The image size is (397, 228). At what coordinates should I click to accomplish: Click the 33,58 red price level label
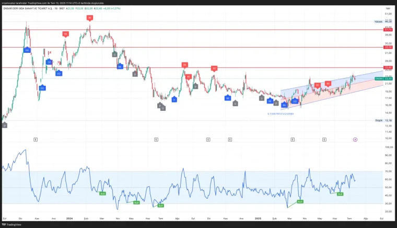point(388,48)
